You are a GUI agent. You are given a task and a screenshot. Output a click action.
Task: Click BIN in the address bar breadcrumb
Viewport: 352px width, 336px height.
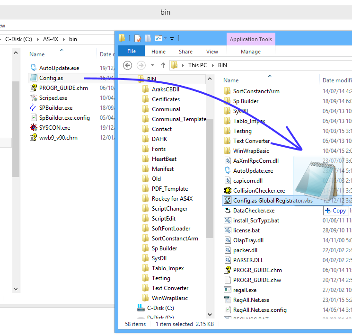coord(222,65)
